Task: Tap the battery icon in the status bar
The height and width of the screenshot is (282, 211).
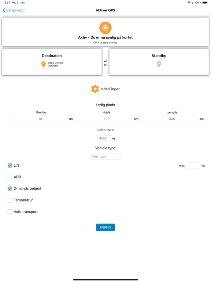Action: pos(205,3)
